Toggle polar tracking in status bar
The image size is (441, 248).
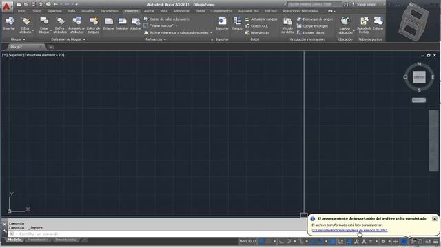(289, 241)
